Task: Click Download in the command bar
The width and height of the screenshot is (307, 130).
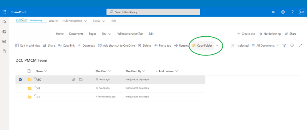Action: tap(86, 45)
